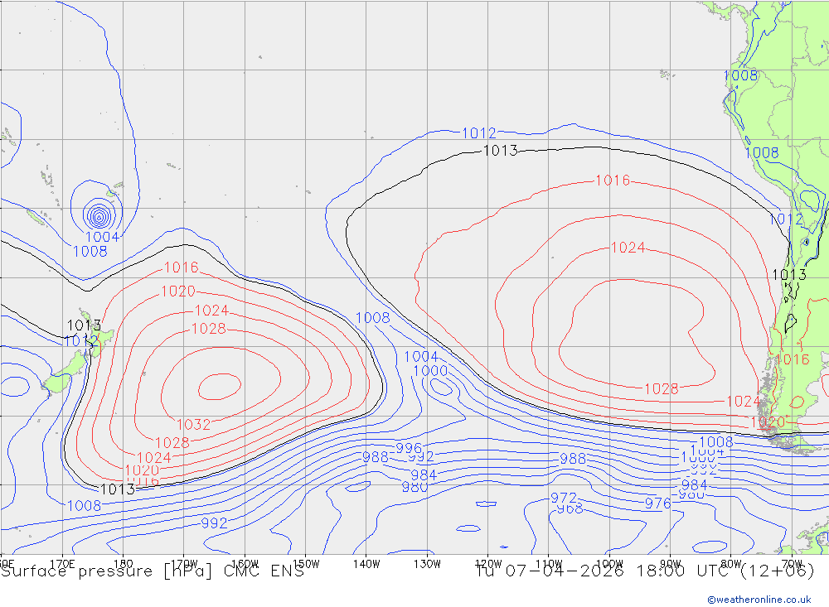Click the 1004 label beside the tropical cyclone
Image resolution: width=829 pixels, height=607 pixels.
tap(102, 237)
